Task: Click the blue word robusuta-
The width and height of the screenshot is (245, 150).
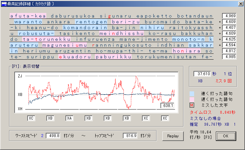Action: [36, 33]
